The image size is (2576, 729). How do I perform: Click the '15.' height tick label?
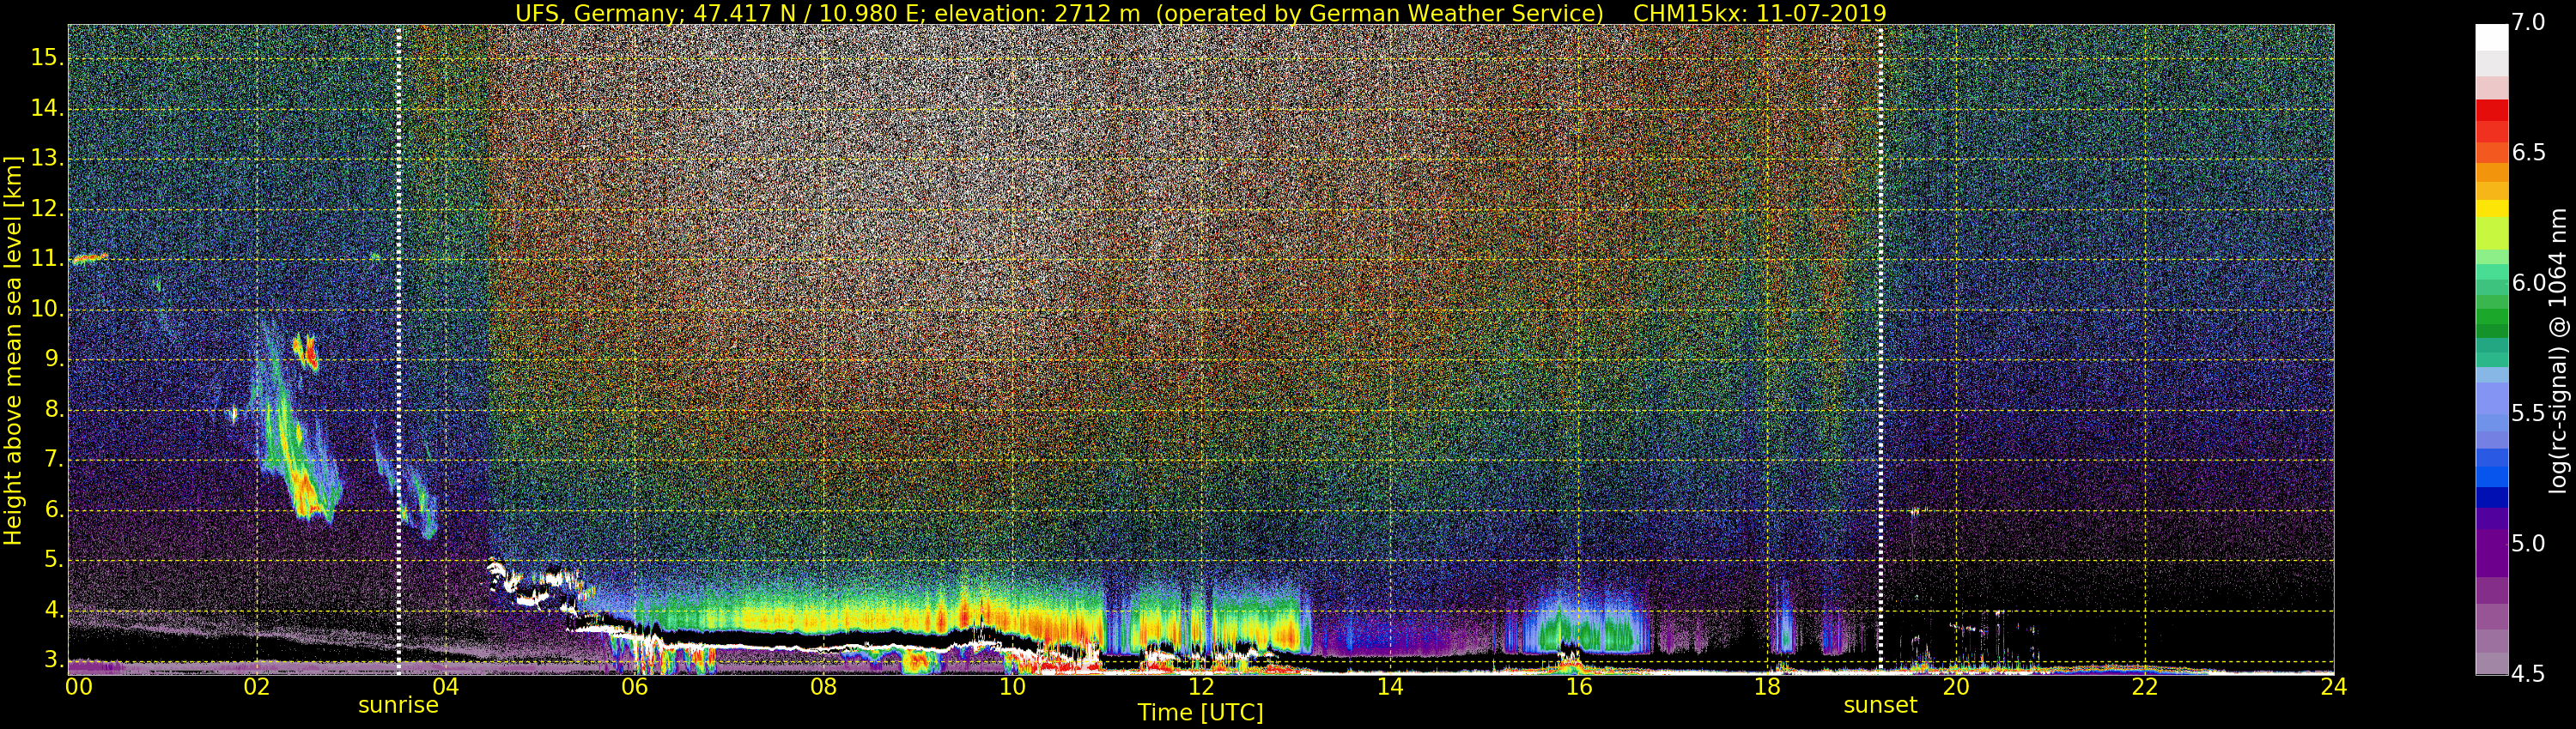tap(47, 58)
